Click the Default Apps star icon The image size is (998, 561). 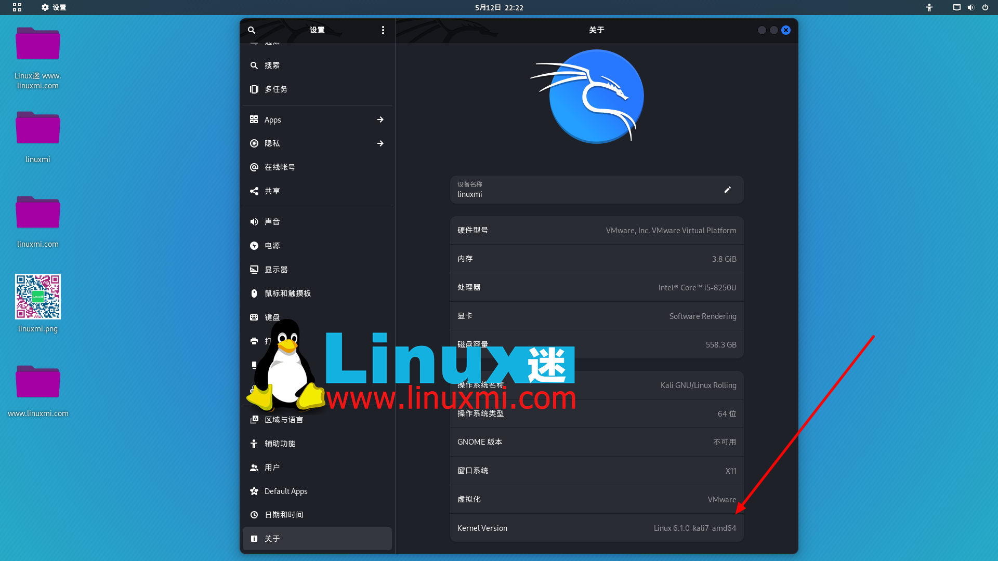(x=254, y=491)
